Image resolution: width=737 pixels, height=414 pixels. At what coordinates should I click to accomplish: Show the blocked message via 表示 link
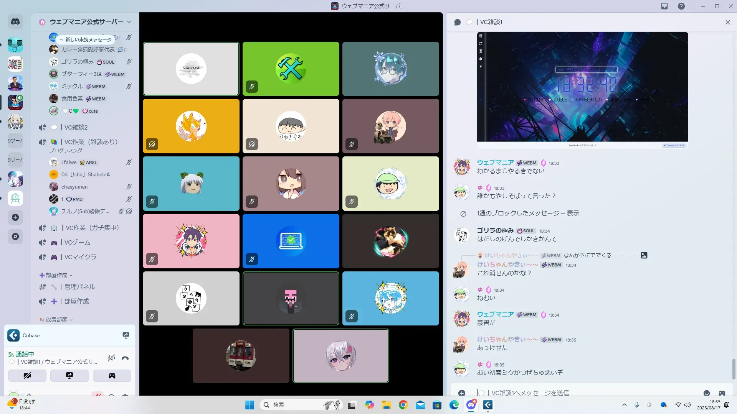pos(573,213)
